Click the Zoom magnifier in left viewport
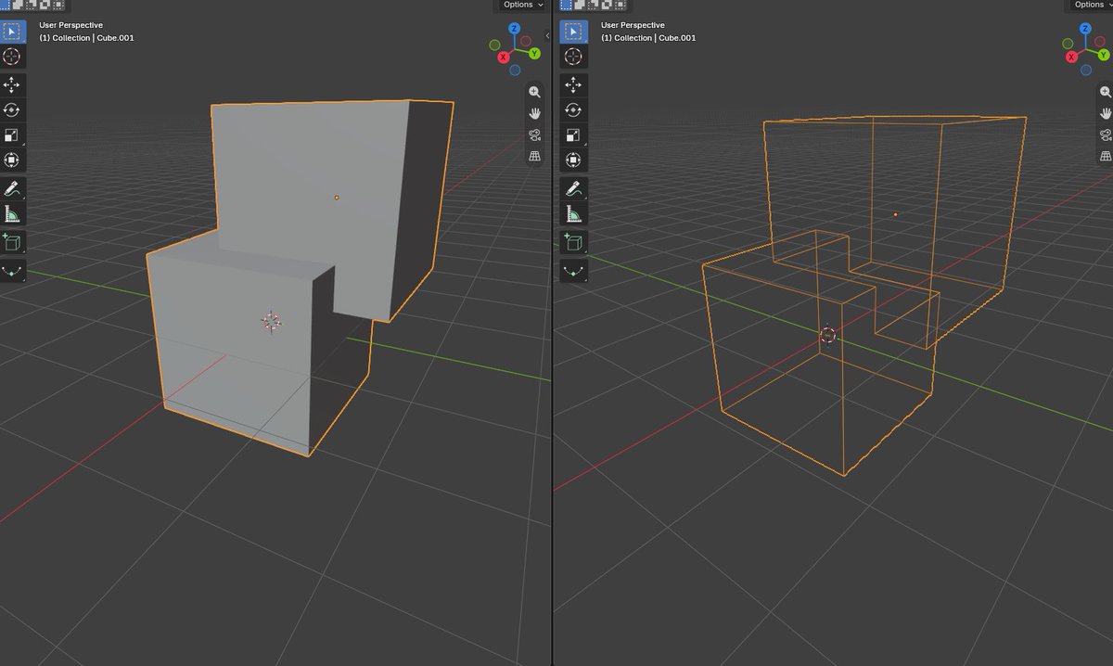The height and width of the screenshot is (666, 1113). [x=535, y=92]
